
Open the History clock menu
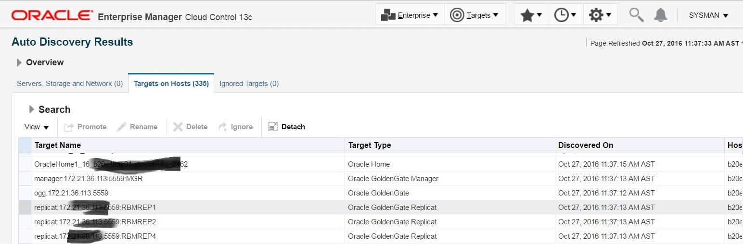565,15
